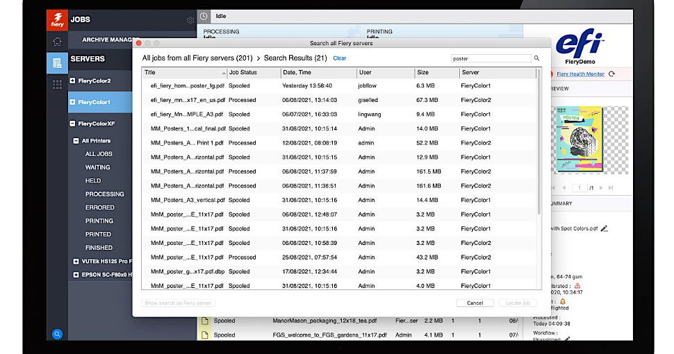Go to previous page in preview
This screenshot has width=674, height=354.
[x=564, y=187]
